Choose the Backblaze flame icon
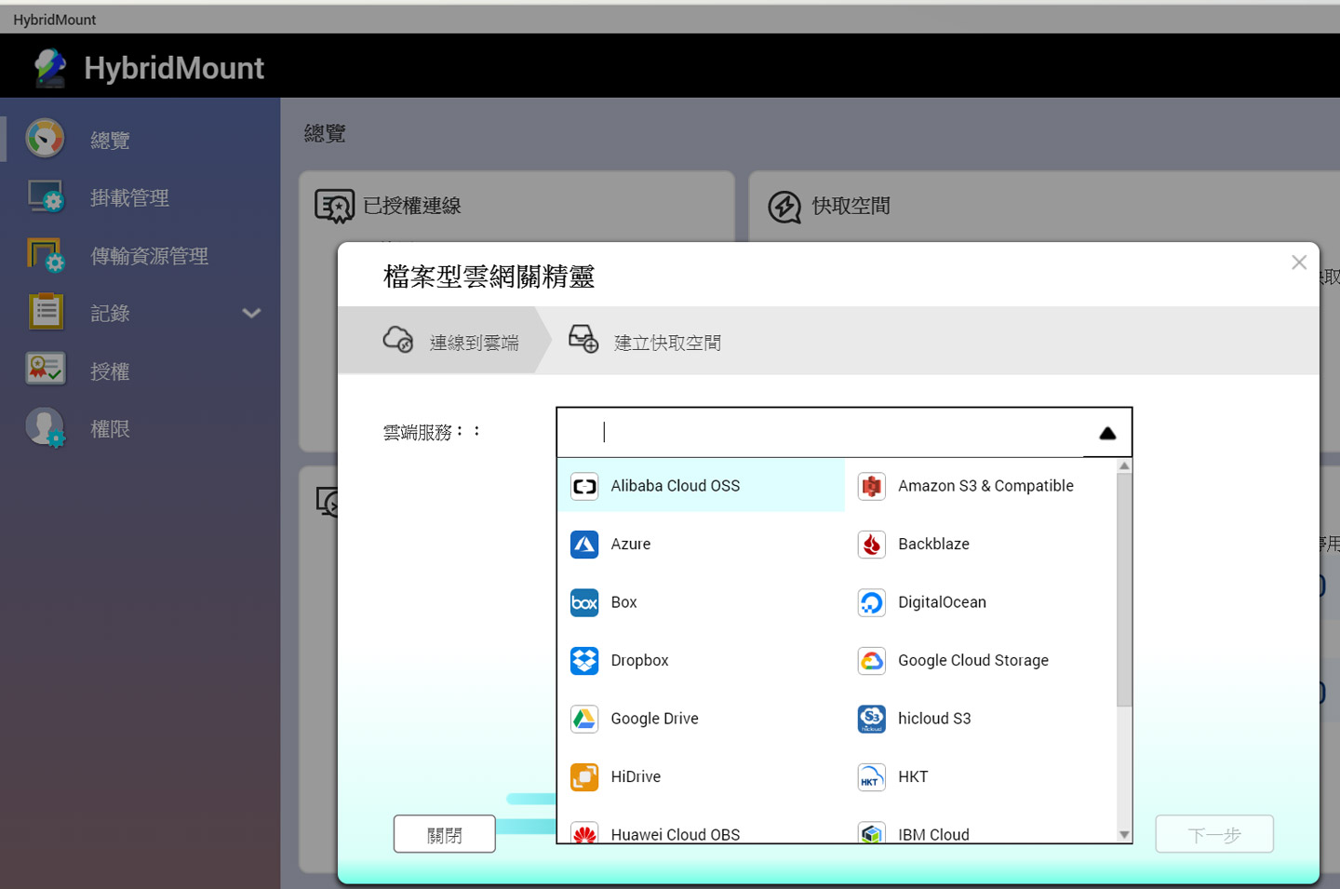The width and height of the screenshot is (1340, 889). [x=871, y=545]
